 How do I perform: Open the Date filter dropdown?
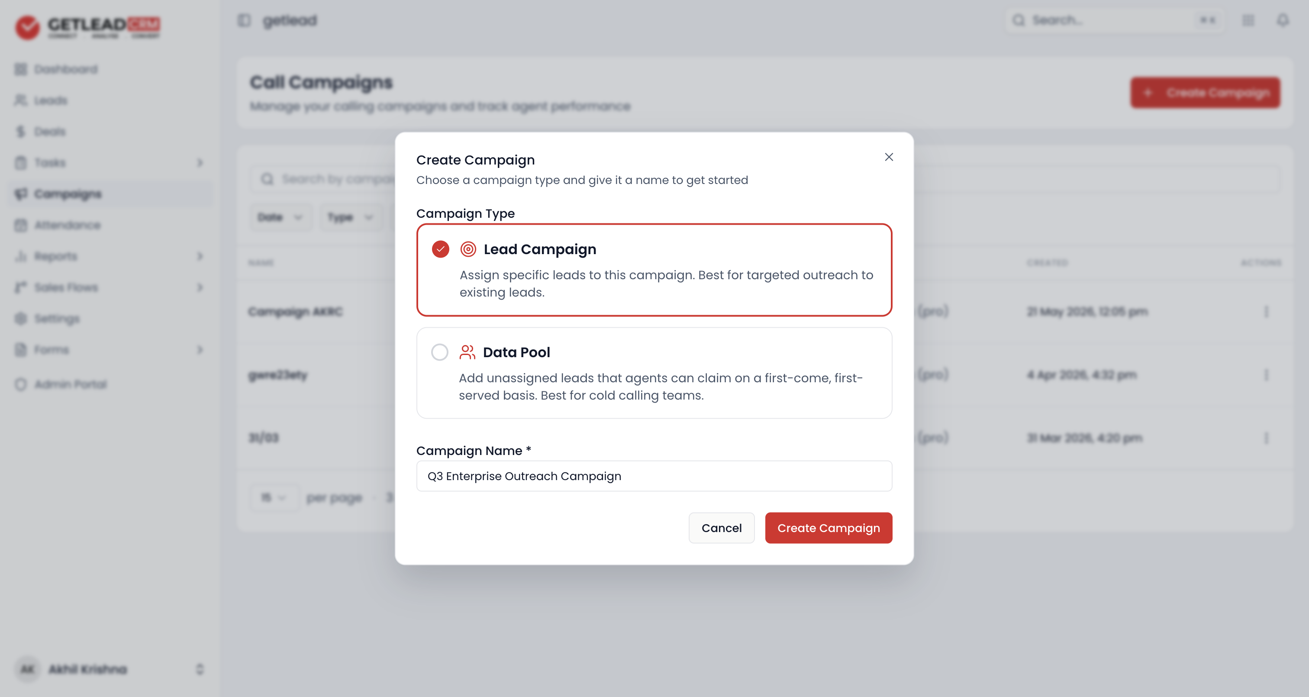click(281, 218)
